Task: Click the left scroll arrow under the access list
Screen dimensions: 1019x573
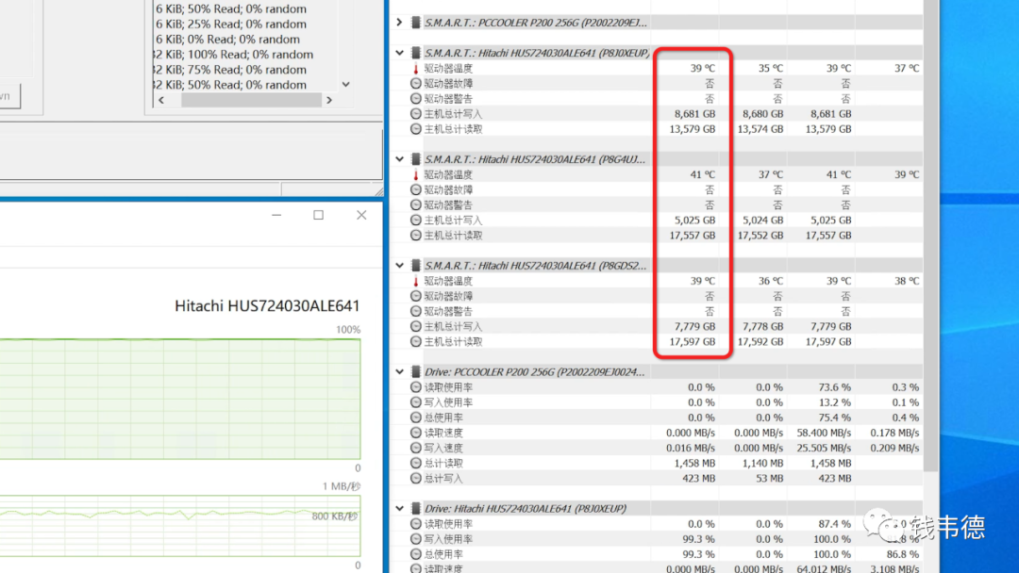Action: 161,100
